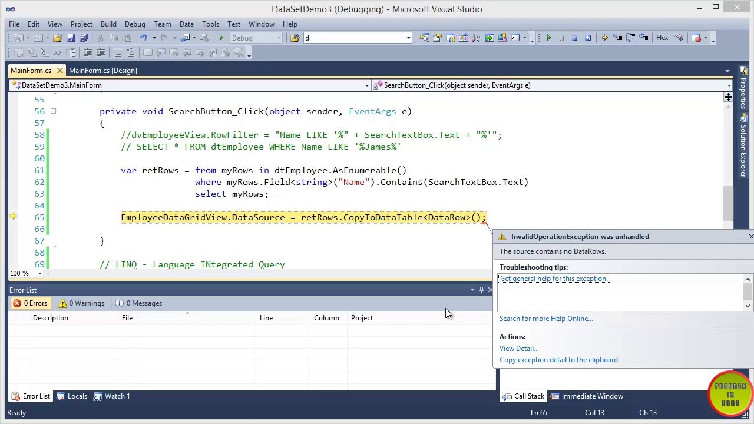The image size is (754, 424).
Task: Click the Show Next Statement arrow icon
Action: point(604,38)
